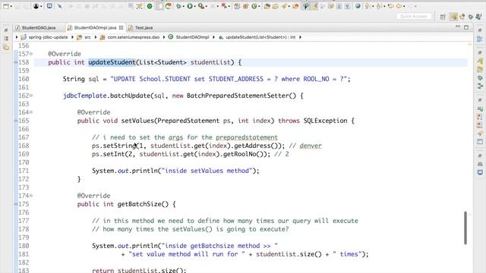Open the Run configurations dropdown arrow
The width and height of the screenshot is (486, 273).
(x=195, y=7)
